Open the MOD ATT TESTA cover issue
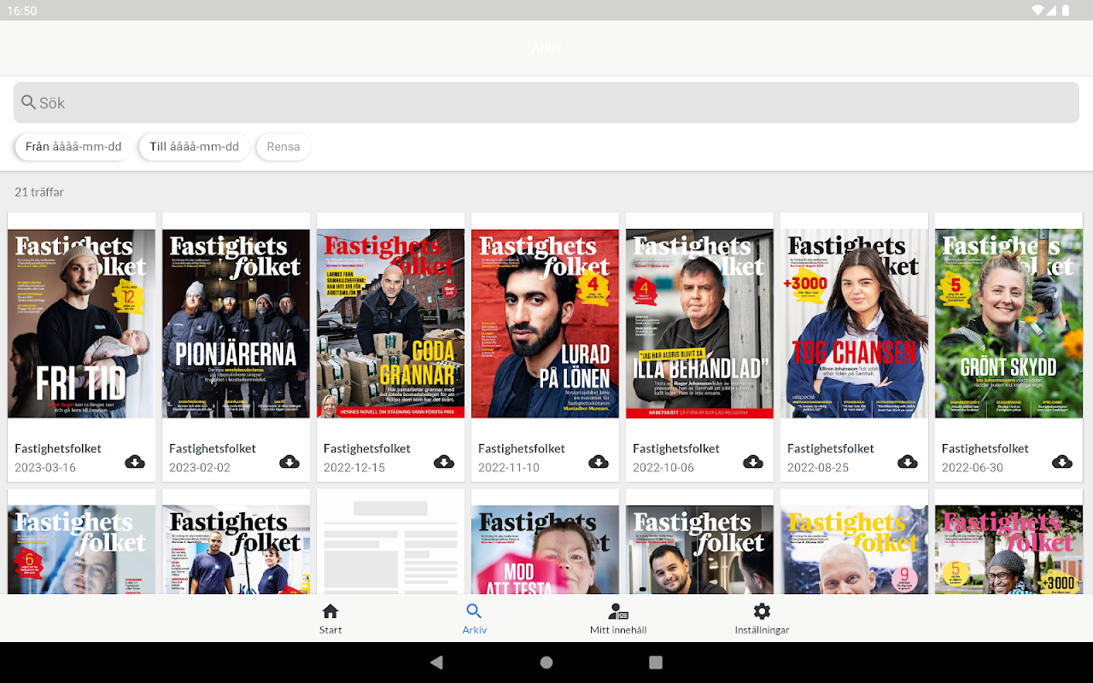The image size is (1093, 683). click(x=546, y=549)
